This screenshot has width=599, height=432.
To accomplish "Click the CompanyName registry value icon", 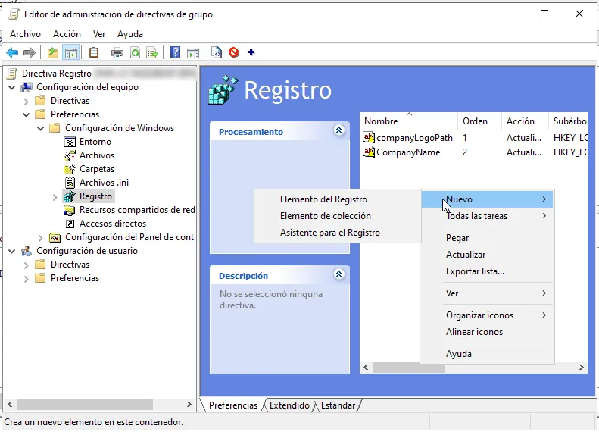I will pos(369,152).
